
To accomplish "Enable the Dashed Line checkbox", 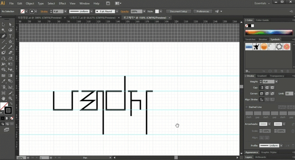I will coord(247,107).
